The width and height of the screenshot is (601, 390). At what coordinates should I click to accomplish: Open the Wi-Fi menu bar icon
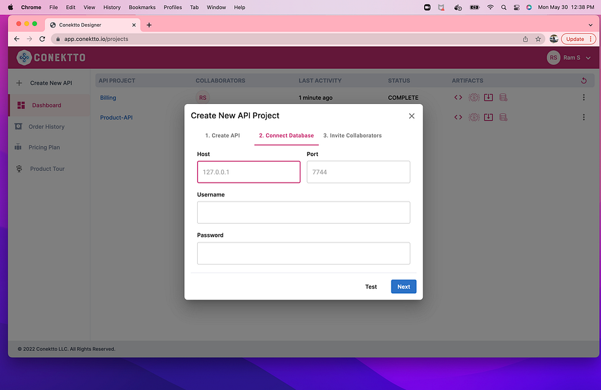point(490,7)
